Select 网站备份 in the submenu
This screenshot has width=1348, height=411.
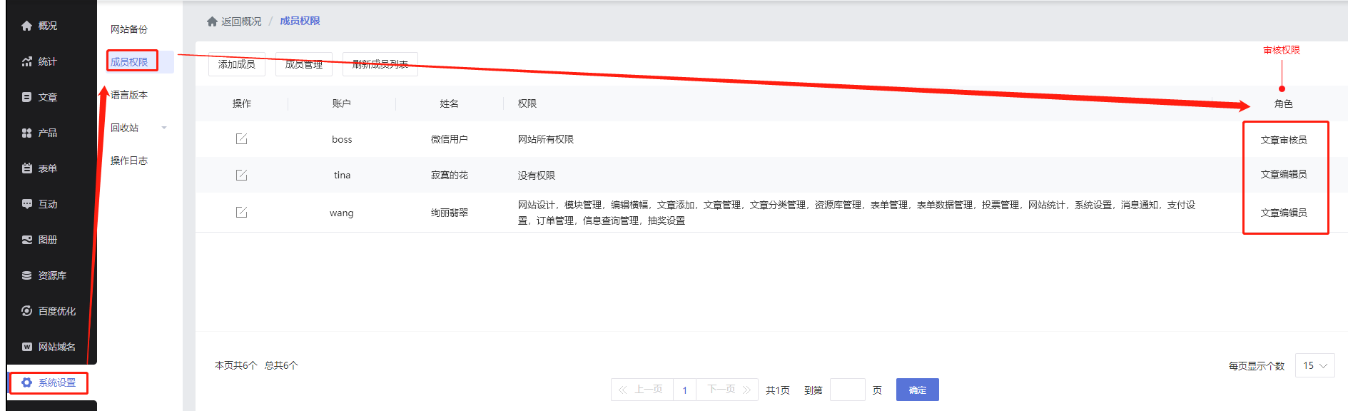129,29
